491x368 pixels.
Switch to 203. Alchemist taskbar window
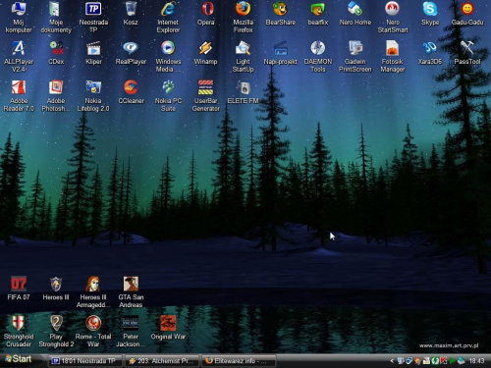click(162, 361)
